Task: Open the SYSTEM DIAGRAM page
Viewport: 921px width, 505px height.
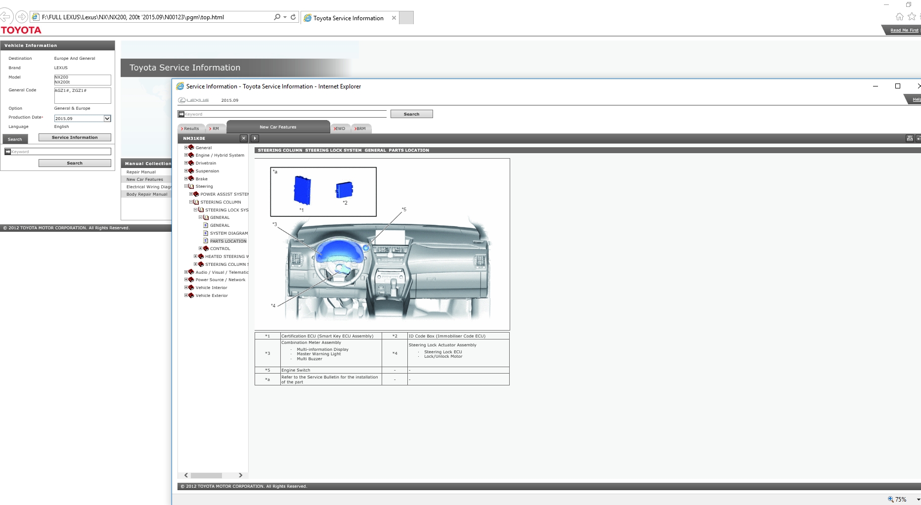Action: tap(228, 233)
